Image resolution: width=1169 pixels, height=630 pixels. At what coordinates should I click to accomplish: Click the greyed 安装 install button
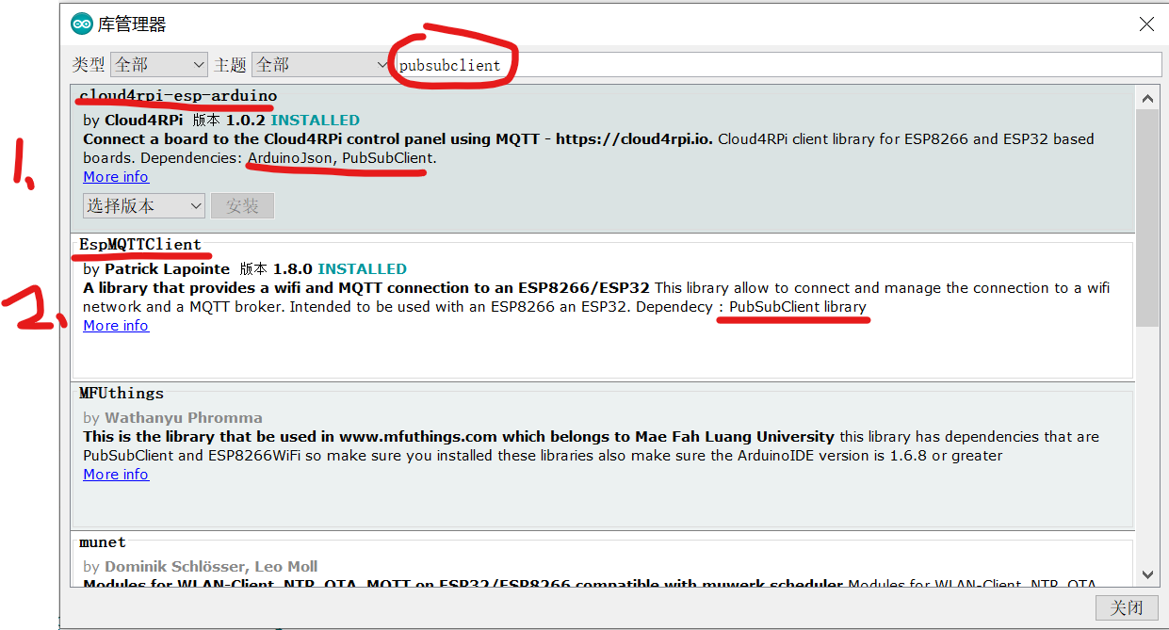pyautogui.click(x=242, y=205)
